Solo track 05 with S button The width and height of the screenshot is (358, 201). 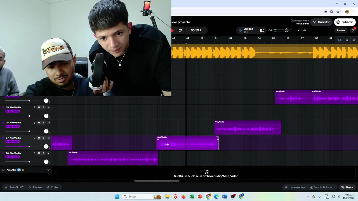point(43,107)
